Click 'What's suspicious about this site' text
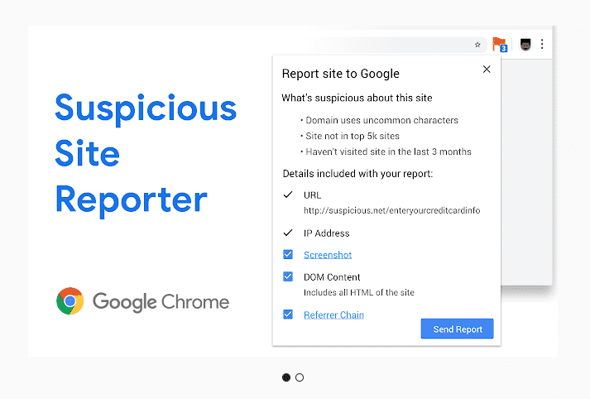 tap(357, 98)
